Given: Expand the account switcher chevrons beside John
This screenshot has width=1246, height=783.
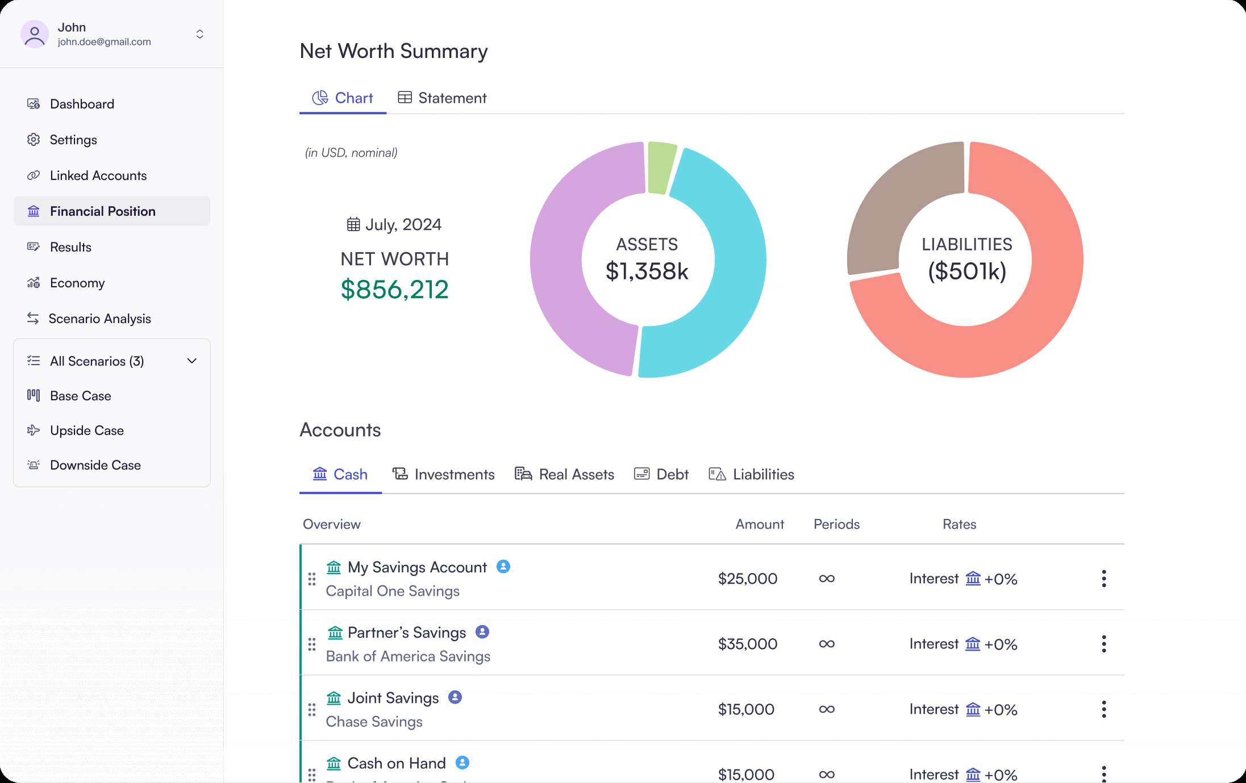Looking at the screenshot, I should (x=199, y=34).
